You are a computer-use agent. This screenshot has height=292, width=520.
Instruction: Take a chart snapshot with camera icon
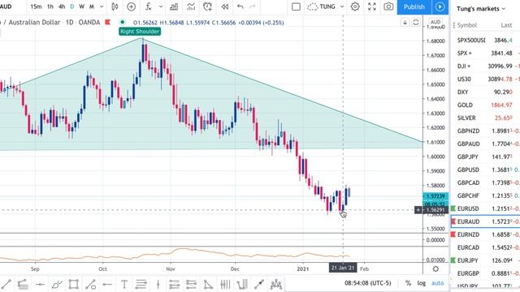pos(388,6)
